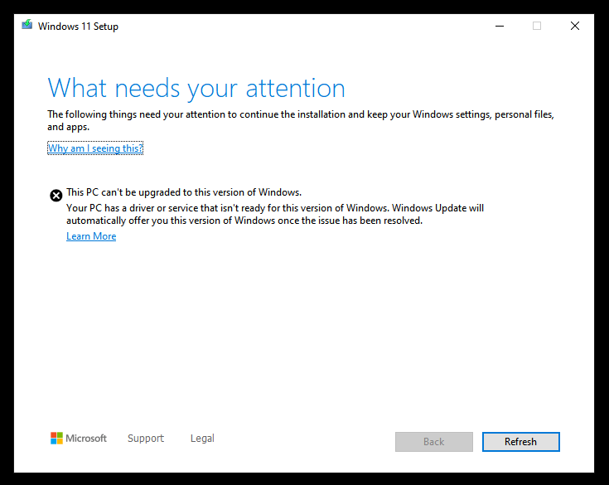Image resolution: width=609 pixels, height=485 pixels.
Task: Close the Windows 11 Setup window
Action: pos(575,26)
